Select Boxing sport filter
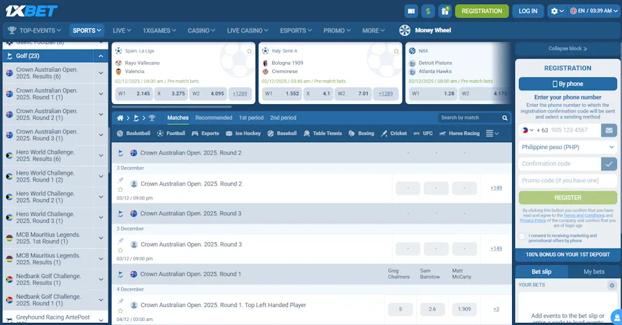Screen dimensions: 622x325 point(361,133)
